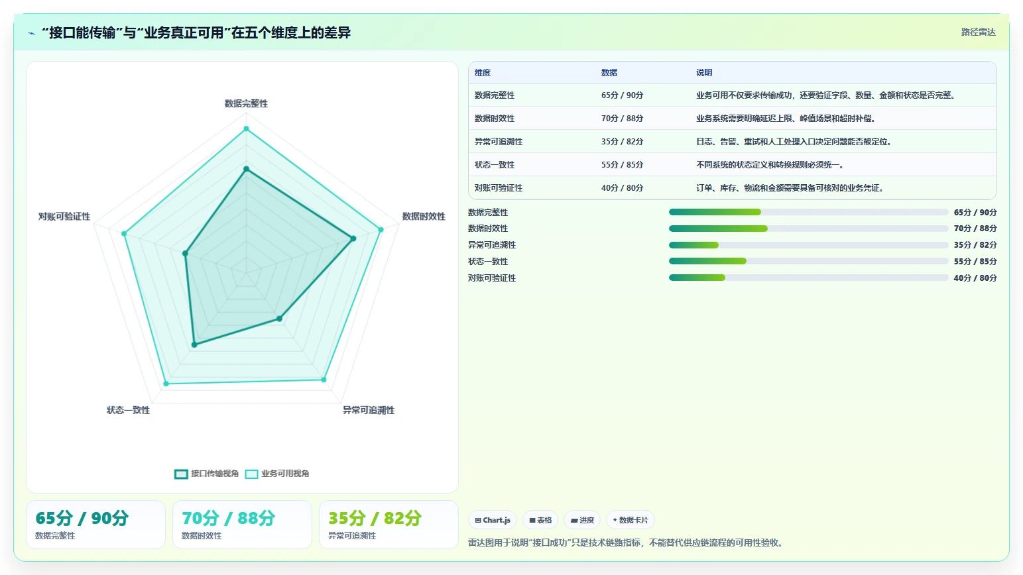Click the lightning icon beside the header title
Screen dimensions: 1023x575
[31, 33]
